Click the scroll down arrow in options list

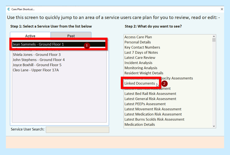[x=214, y=126]
